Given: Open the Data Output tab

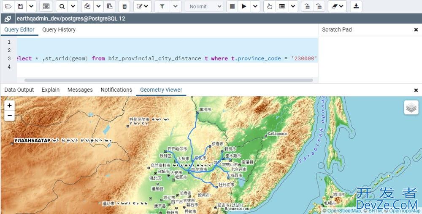Looking at the screenshot, I should [x=19, y=90].
